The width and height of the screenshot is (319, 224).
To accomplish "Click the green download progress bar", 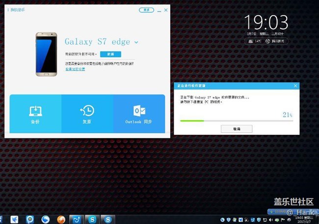I will pos(192,121).
